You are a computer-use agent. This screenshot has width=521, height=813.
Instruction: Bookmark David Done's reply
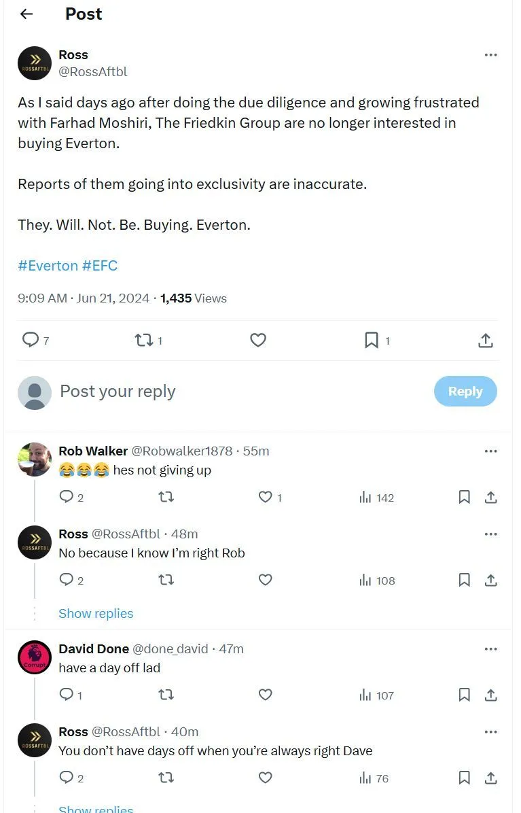coord(465,695)
